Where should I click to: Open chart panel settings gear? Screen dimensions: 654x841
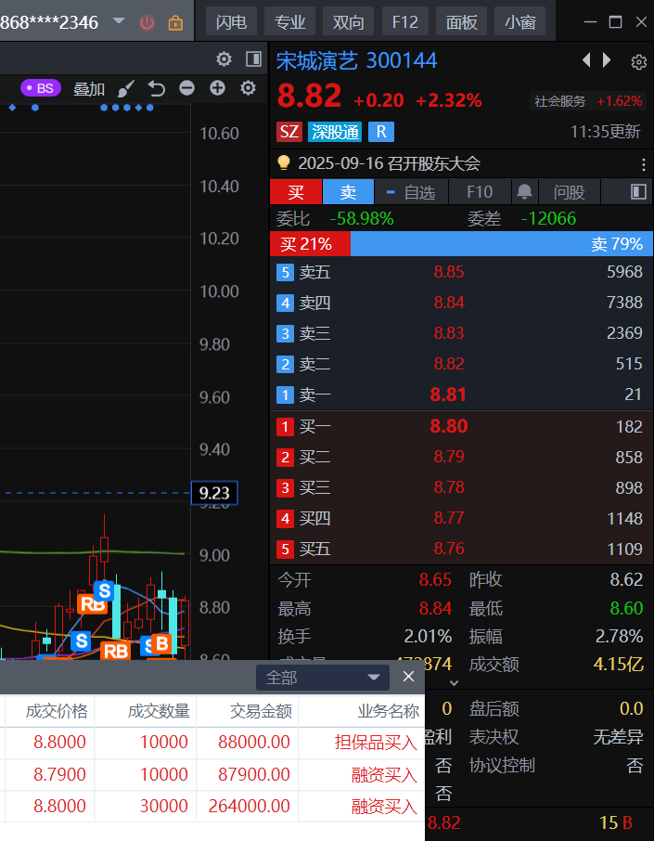[x=224, y=59]
